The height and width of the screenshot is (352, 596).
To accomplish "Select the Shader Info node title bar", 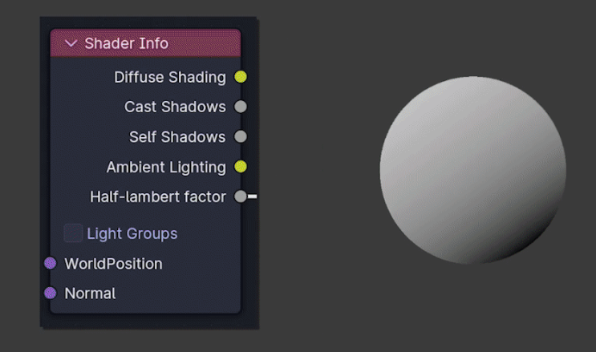I will pyautogui.click(x=145, y=43).
